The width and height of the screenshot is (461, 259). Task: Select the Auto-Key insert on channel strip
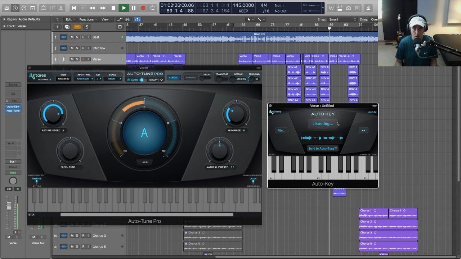pyautogui.click(x=13, y=107)
